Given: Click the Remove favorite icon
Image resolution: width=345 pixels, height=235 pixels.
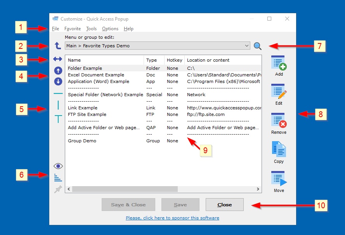Looking at the screenshot, I should click(278, 121).
